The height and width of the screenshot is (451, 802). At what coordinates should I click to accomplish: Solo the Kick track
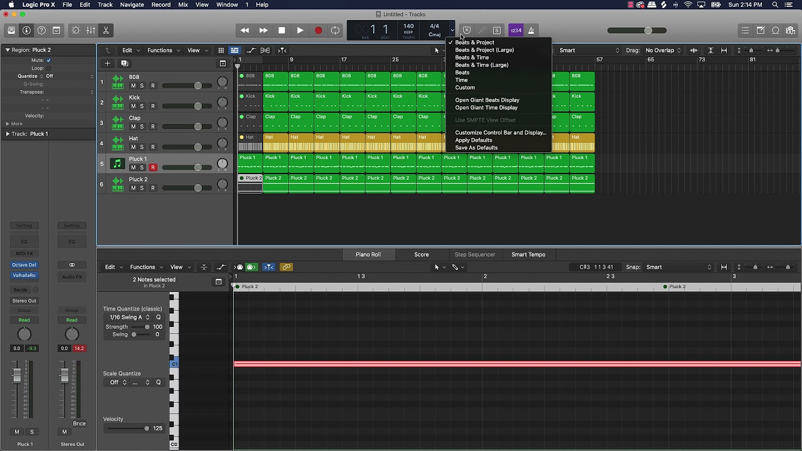(142, 106)
